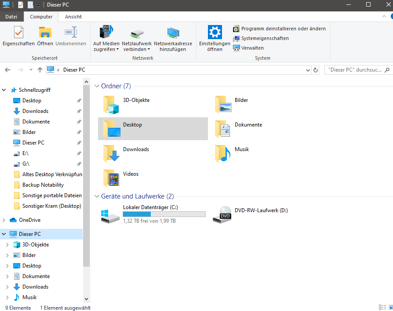Open Quick Access Toolbar customize dropdown

38,5
